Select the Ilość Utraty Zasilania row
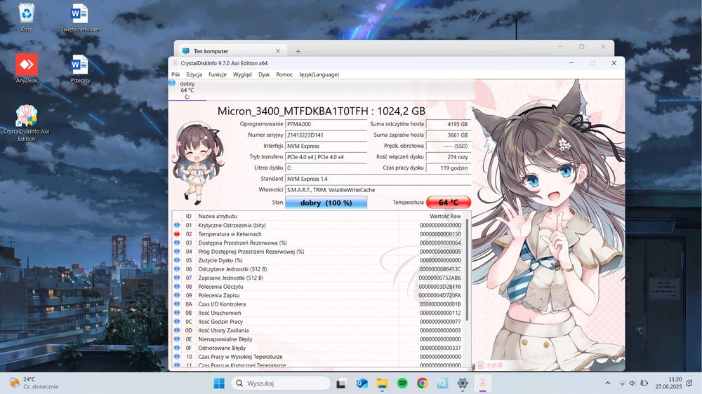702x394 pixels. coord(319,330)
